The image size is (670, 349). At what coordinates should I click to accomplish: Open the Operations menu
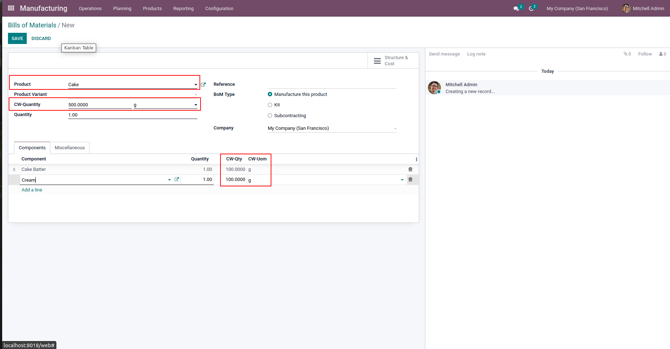[90, 8]
